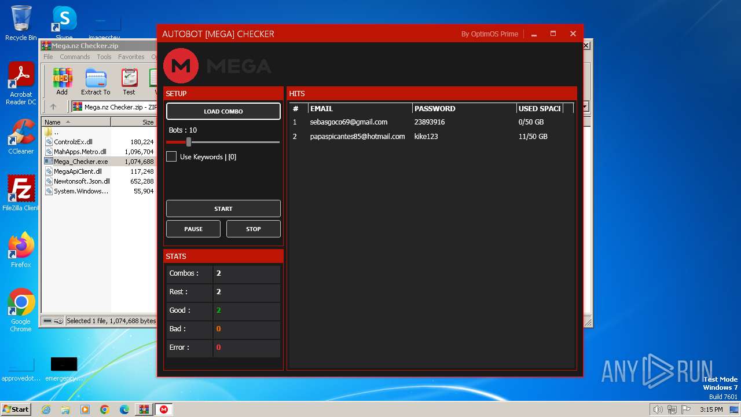Sort hits by EMAIL column header

pyautogui.click(x=360, y=108)
